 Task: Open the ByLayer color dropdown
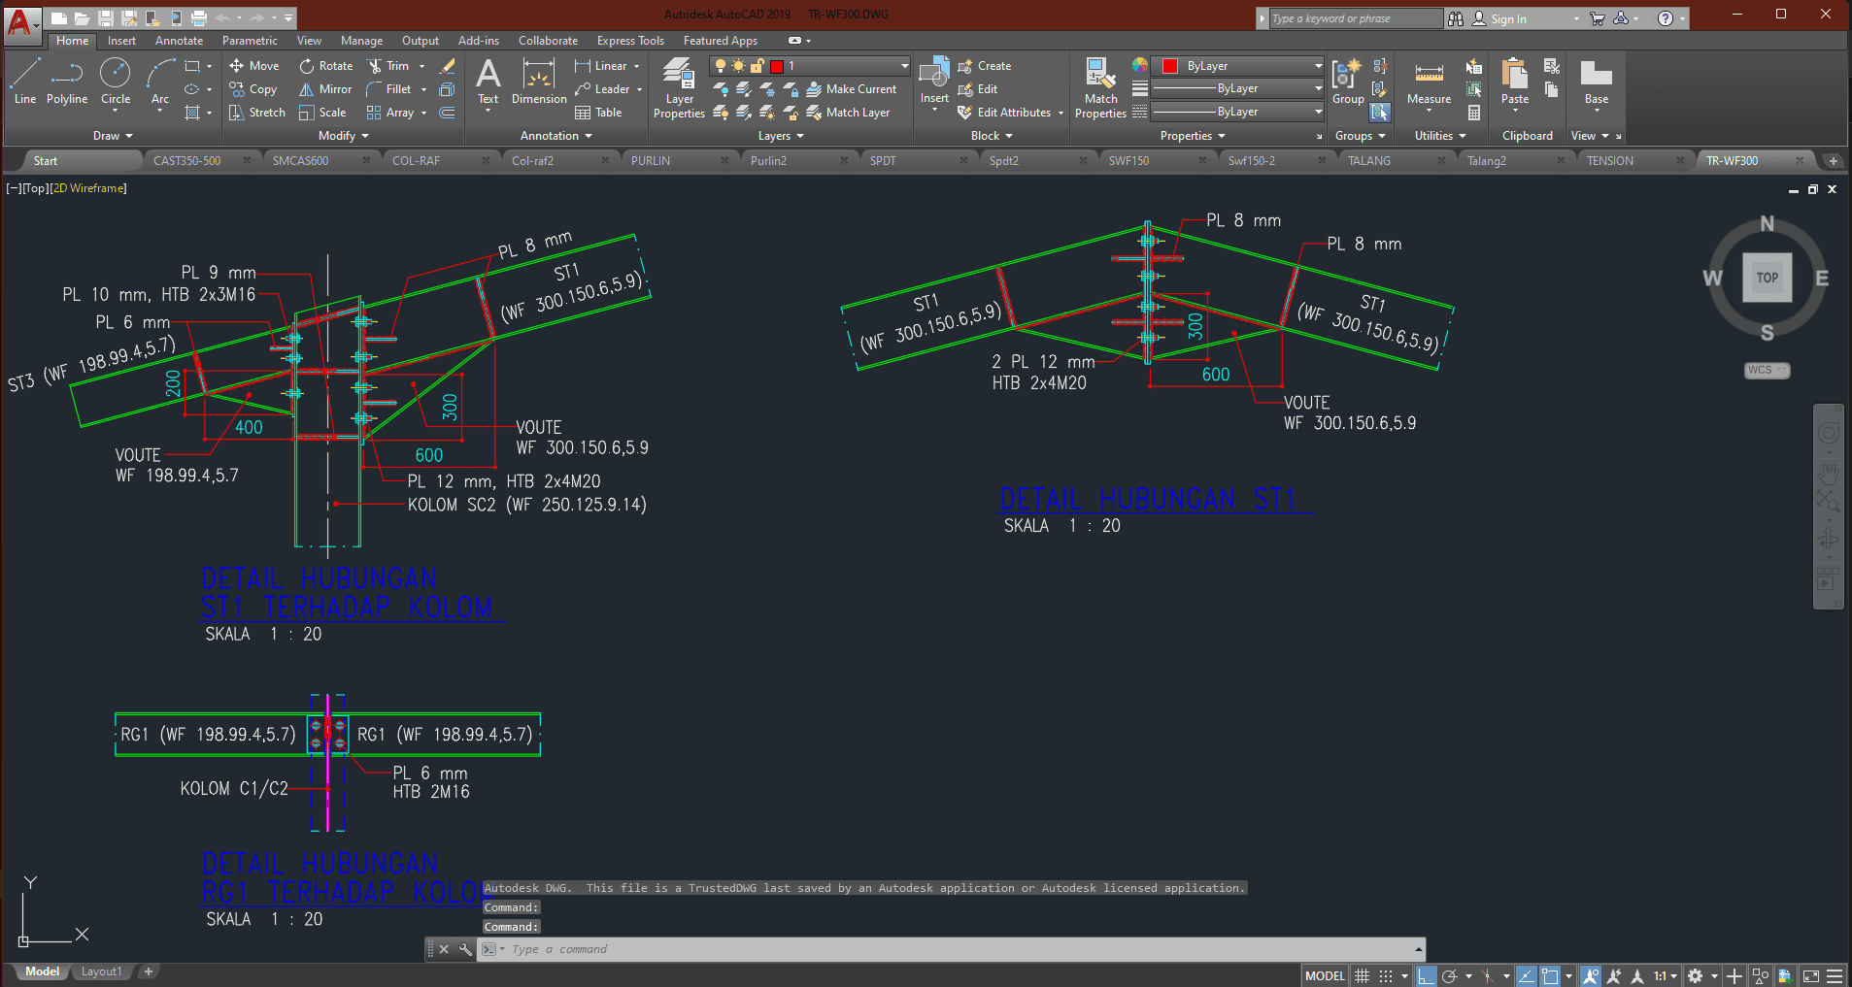[x=1317, y=66]
